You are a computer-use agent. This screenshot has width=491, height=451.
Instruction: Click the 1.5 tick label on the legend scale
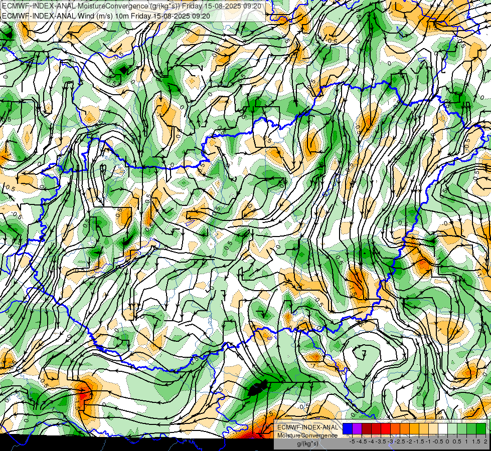[476, 441]
